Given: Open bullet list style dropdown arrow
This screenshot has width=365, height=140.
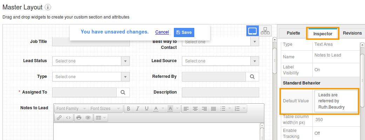Looking at the screenshot, I should (230, 109).
